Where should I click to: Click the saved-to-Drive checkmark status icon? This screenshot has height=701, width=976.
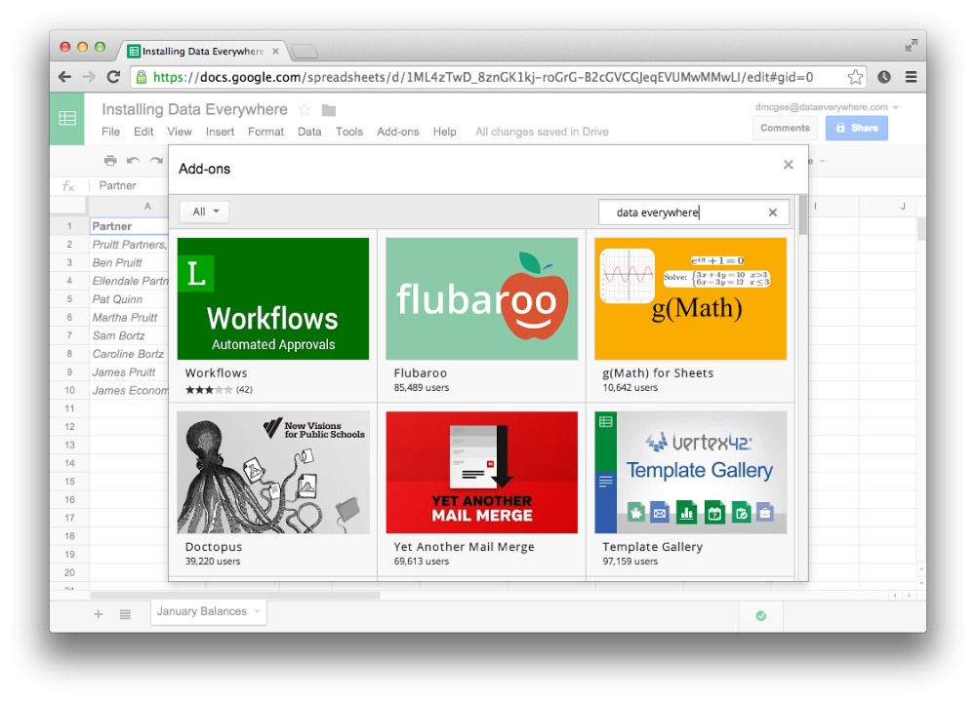coord(760,615)
